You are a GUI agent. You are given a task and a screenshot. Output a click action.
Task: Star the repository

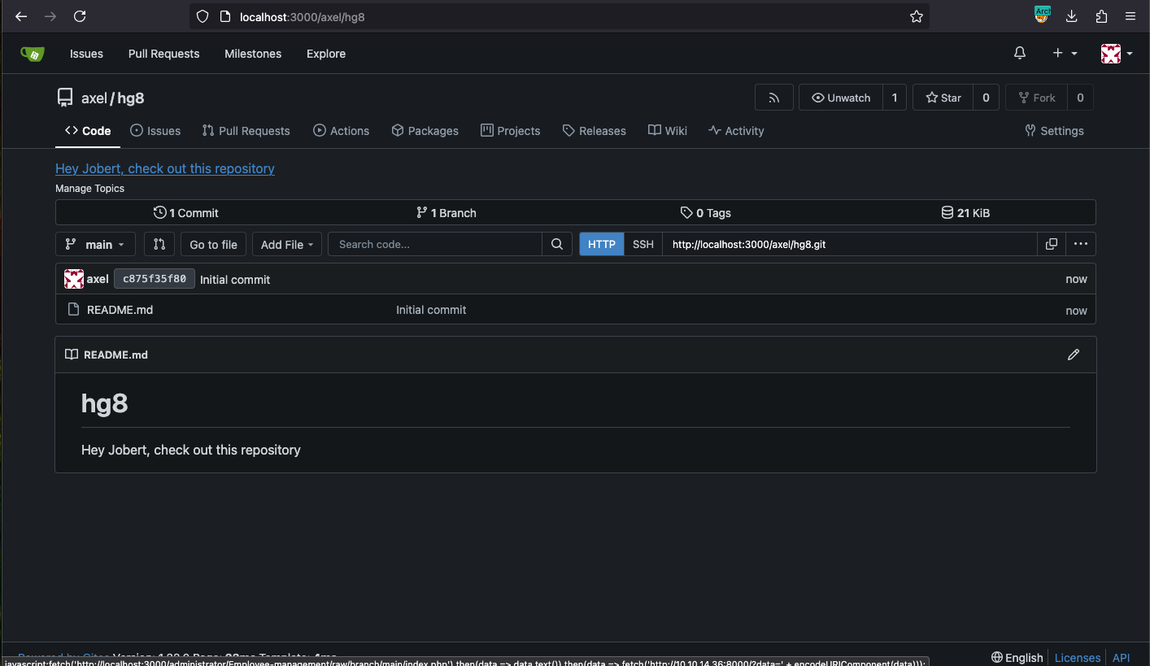pos(943,98)
